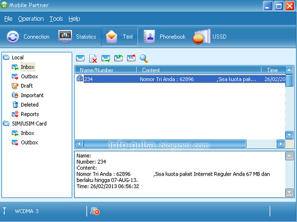Open the Operation menu
The image size is (297, 222).
tap(31, 19)
